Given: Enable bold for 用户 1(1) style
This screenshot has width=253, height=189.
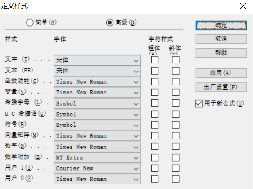Looking at the screenshot, I should point(155,168).
